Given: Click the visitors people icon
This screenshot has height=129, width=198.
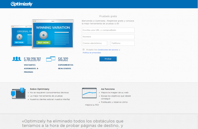Looking at the screenshot, I should click(17, 59).
